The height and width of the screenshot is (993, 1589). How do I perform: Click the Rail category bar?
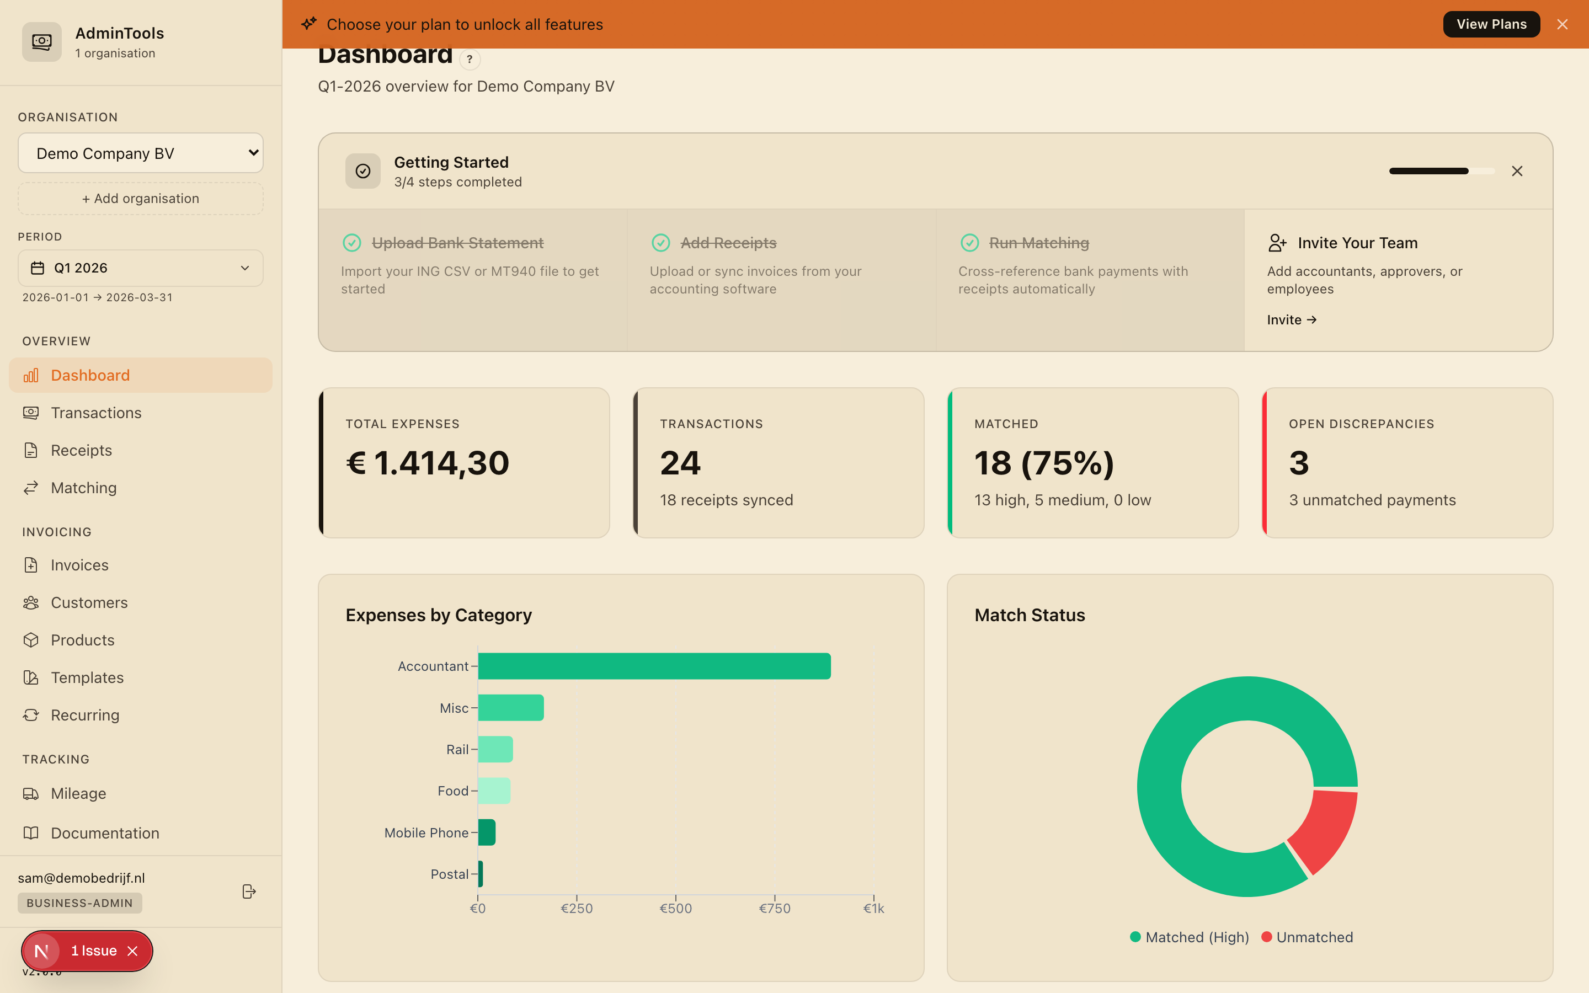pyautogui.click(x=496, y=749)
